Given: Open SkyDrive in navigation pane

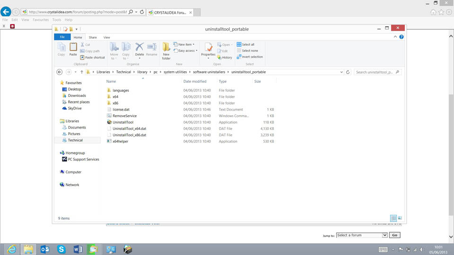Looking at the screenshot, I should click(75, 109).
